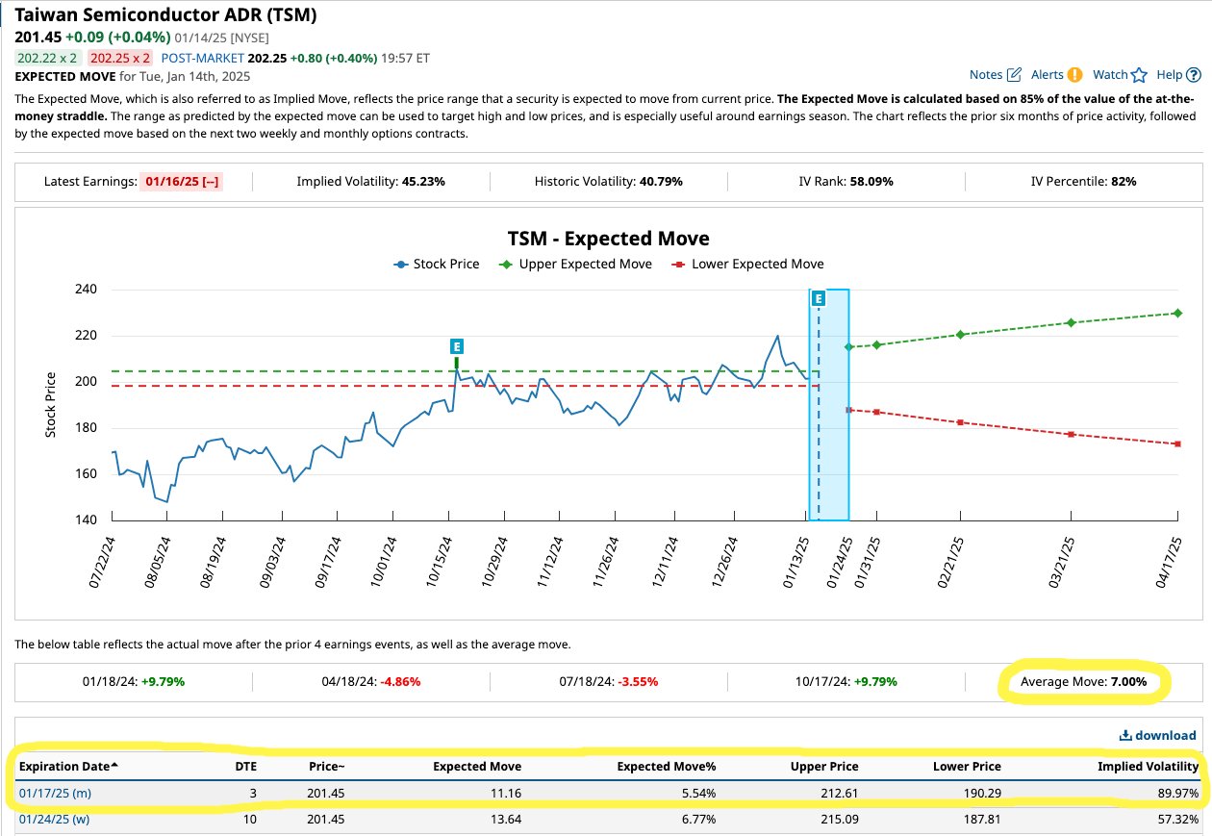
Task: Click the Latest Earnings date 01/16/25
Action: 182,181
